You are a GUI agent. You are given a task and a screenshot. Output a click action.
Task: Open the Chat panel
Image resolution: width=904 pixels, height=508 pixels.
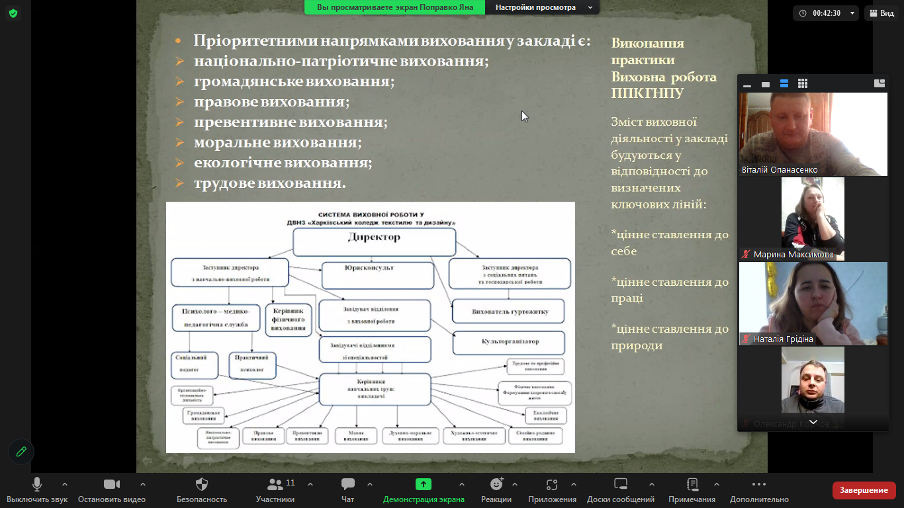pos(347,484)
